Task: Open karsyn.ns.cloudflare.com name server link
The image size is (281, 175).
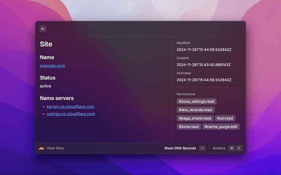Action: click(x=70, y=106)
